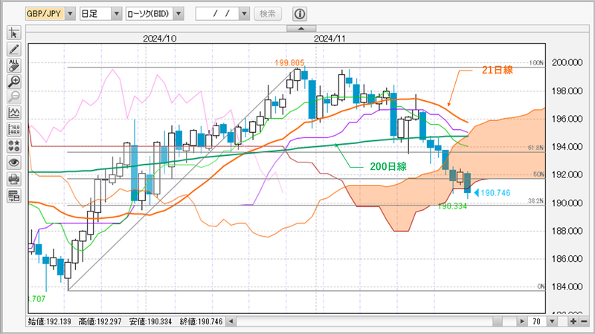The image size is (595, 334).
Task: Click the 検索 search button
Action: [x=268, y=14]
